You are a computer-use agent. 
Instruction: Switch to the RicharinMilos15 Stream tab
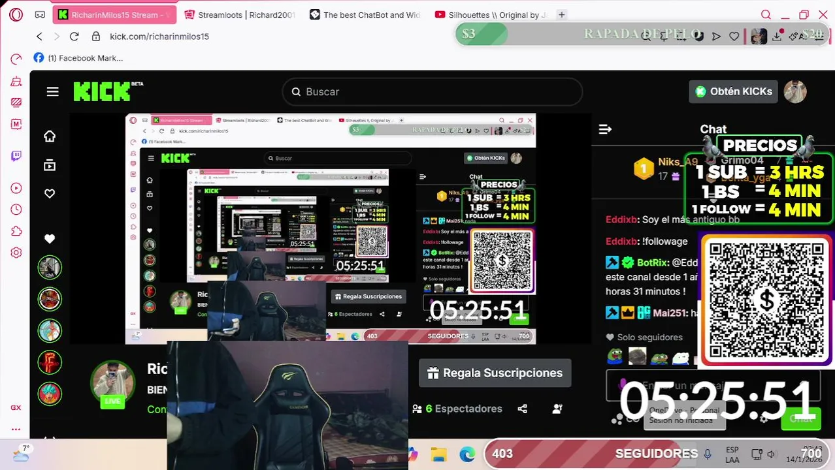click(116, 14)
